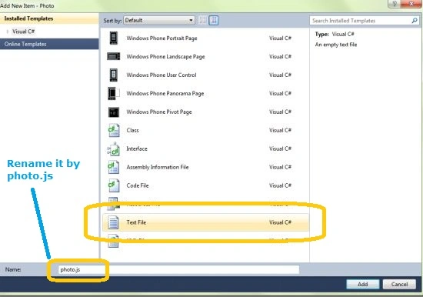Click 'Visual C#' in the Class row
The height and width of the screenshot is (297, 423).
(280, 130)
